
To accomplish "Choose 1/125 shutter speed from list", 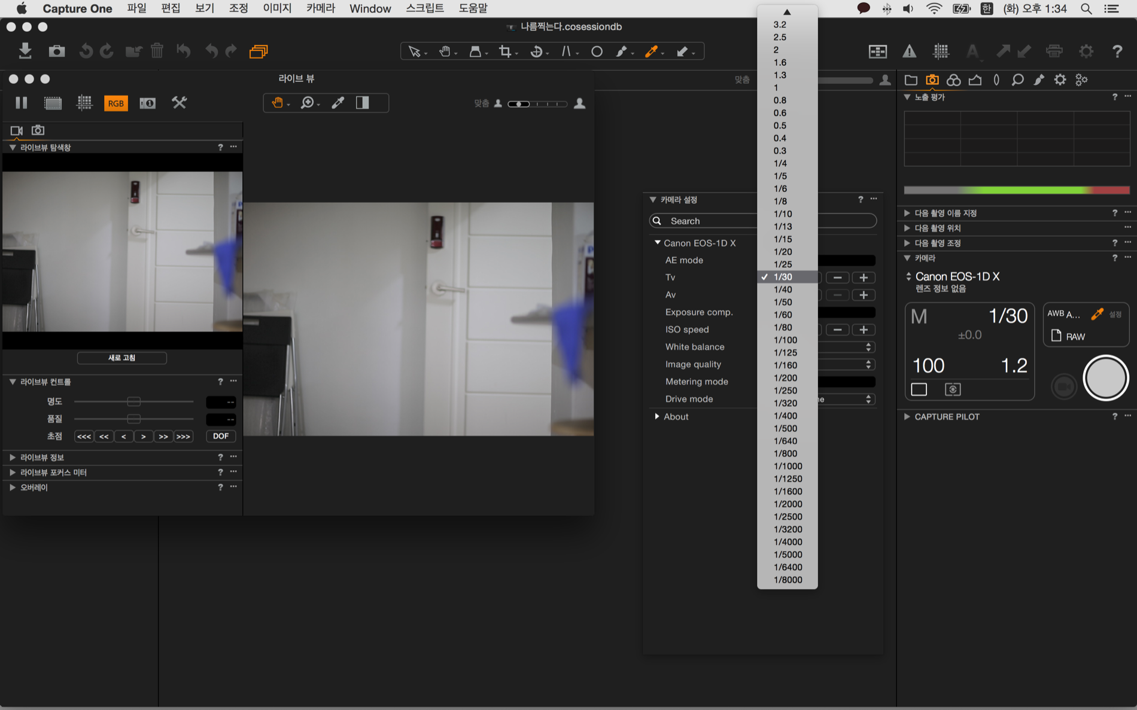I will 785,352.
